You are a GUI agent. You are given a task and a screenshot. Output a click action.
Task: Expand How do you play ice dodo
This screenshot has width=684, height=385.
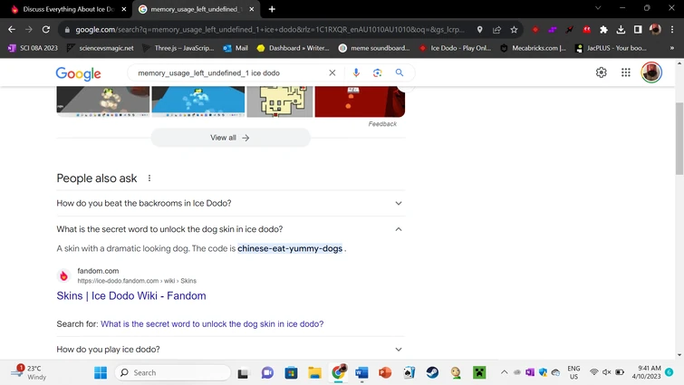(x=231, y=350)
